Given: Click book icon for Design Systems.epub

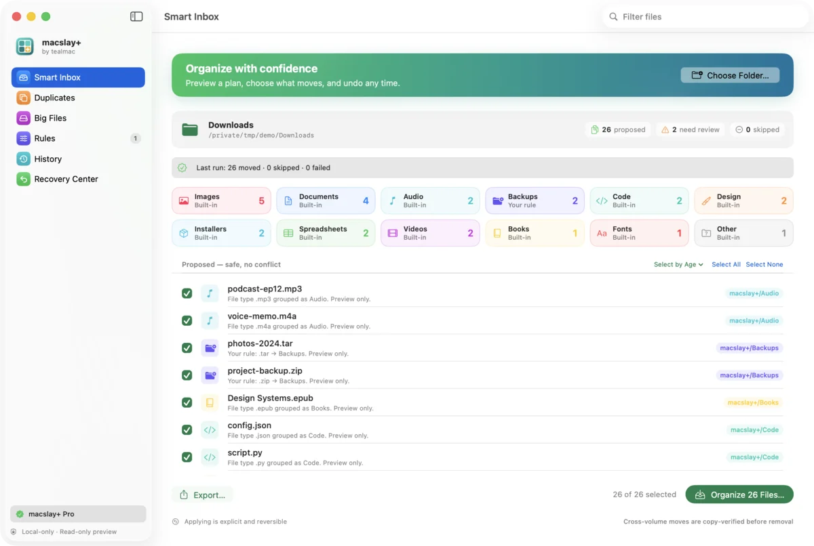Looking at the screenshot, I should tap(210, 402).
